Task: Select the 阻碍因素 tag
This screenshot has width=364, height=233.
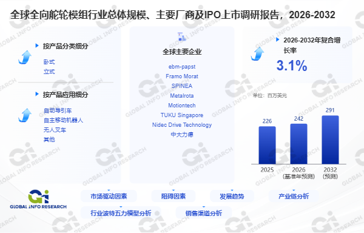Action: (174, 197)
